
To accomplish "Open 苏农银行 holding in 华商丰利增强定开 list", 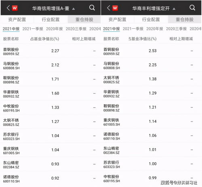I will click(x=151, y=164).
